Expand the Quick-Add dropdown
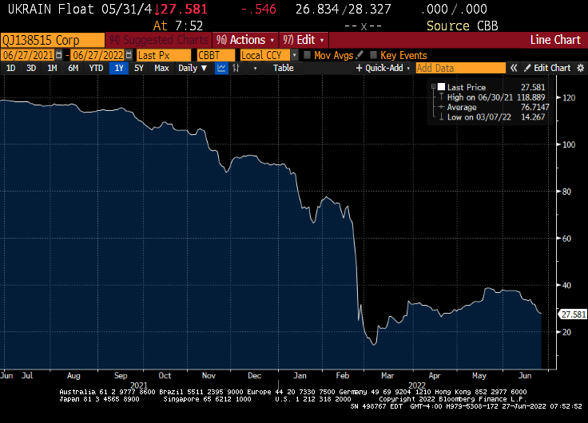Image resolution: width=588 pixels, height=423 pixels. 382,68
